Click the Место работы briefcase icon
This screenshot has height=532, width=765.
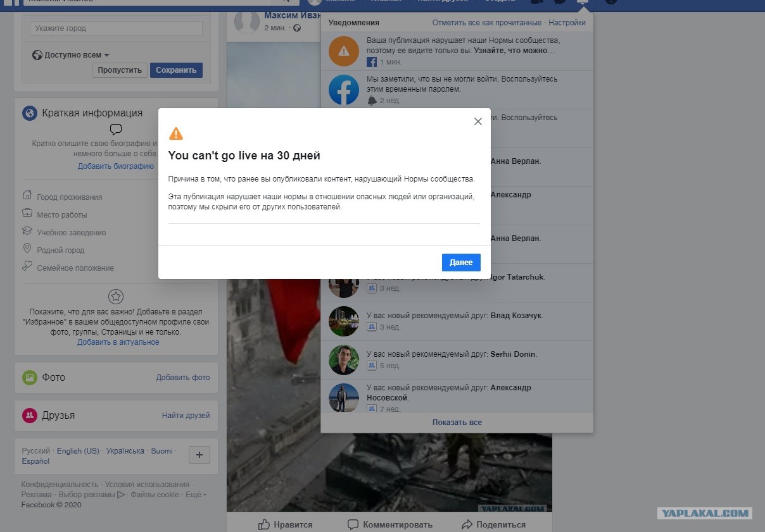pyautogui.click(x=27, y=213)
